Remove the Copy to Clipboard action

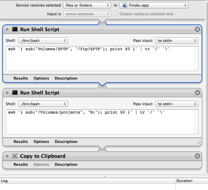[x=197, y=156]
